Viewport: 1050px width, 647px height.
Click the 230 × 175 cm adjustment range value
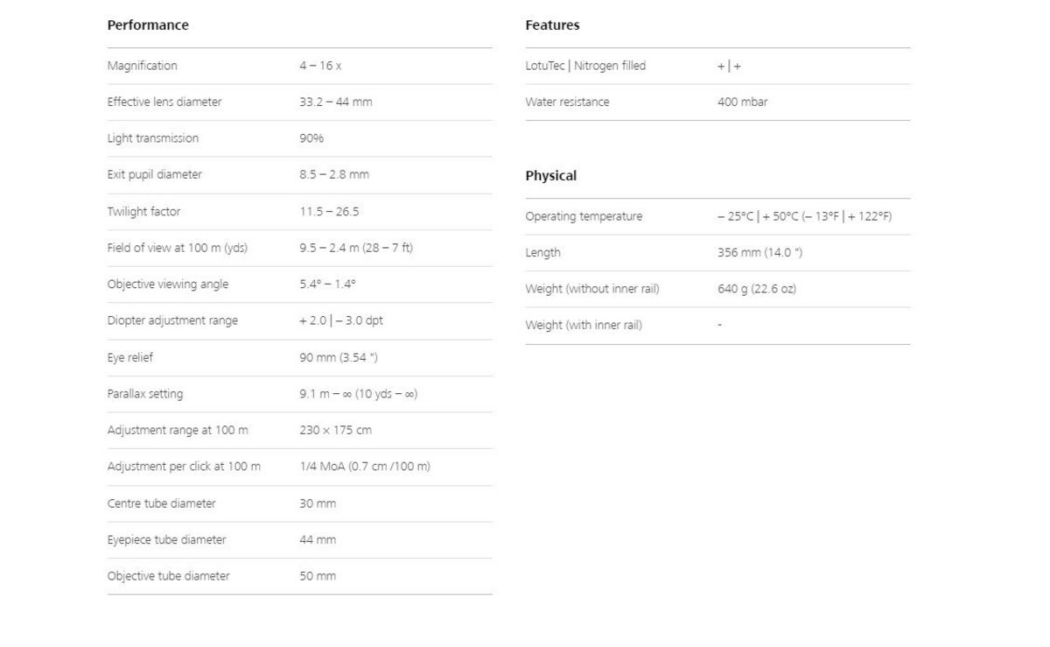(x=335, y=430)
